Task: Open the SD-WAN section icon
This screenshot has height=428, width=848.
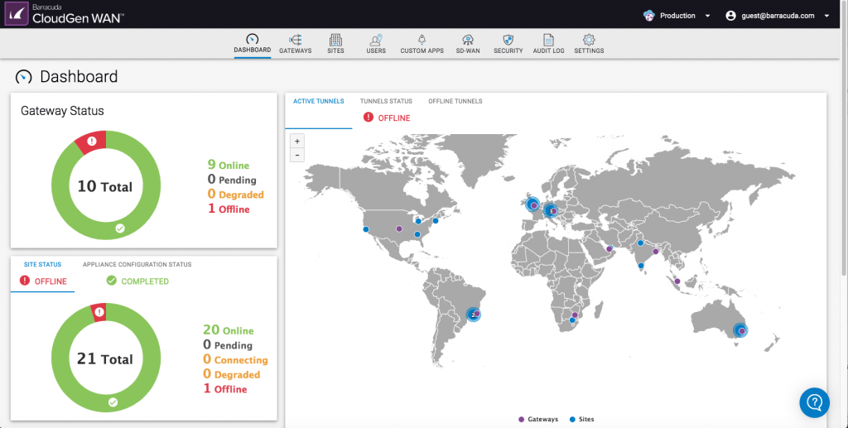Action: coord(467,40)
